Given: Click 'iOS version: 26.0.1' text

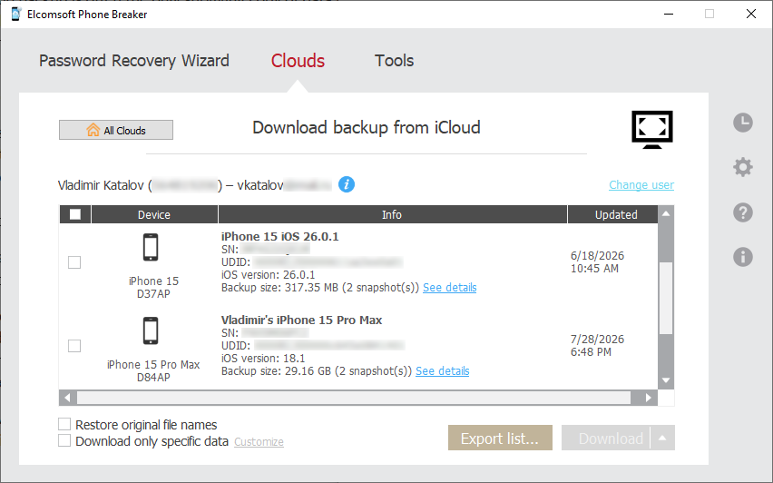Looking at the screenshot, I should point(269,275).
